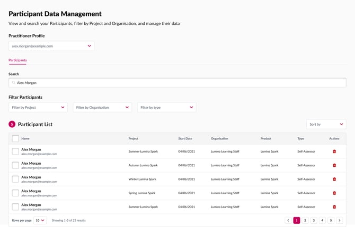Click the Name column header
355x227 pixels.
[25, 138]
